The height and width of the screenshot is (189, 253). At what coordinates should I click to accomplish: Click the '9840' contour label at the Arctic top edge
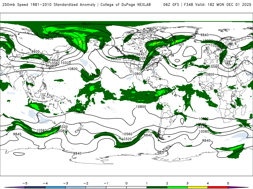pyautogui.click(x=86, y=24)
